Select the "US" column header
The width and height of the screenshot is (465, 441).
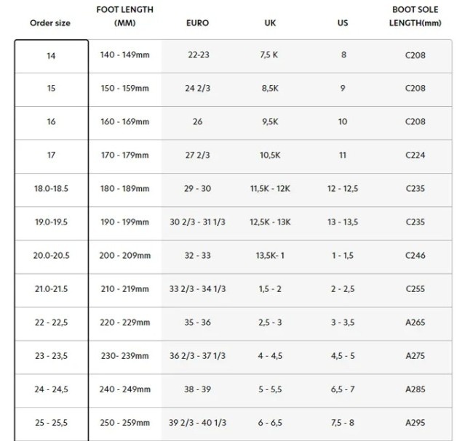pos(343,23)
